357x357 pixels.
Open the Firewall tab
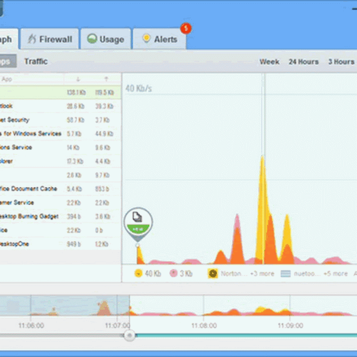(x=50, y=39)
